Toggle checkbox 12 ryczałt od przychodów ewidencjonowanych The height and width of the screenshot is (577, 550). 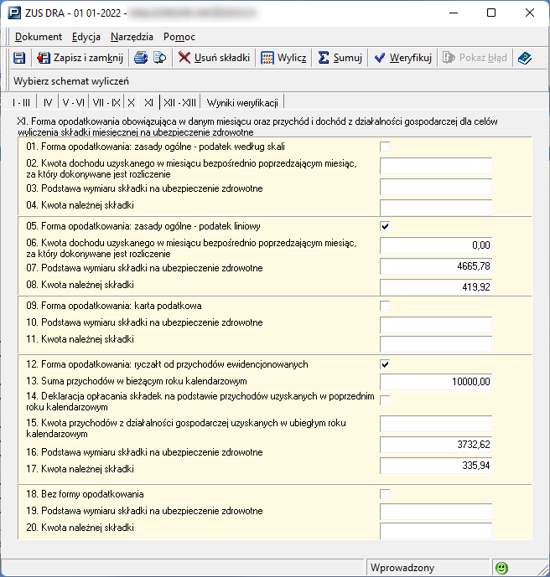point(386,364)
